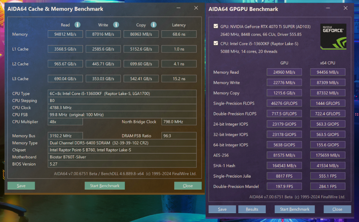Minimize the GPGPU Benchmark window
This screenshot has height=222, width=359.
[328, 8]
